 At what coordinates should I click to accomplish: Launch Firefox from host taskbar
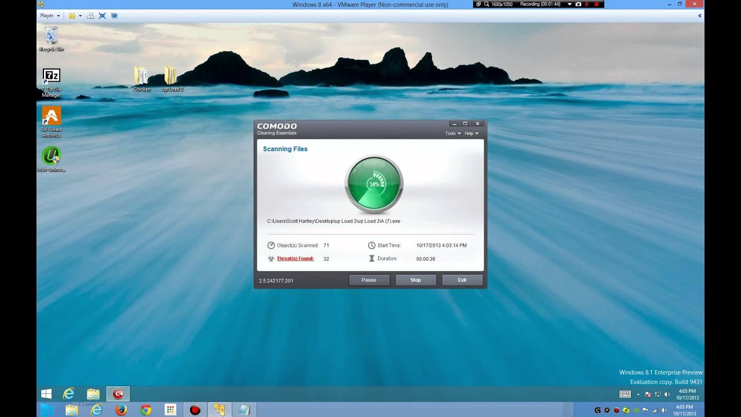(x=121, y=410)
